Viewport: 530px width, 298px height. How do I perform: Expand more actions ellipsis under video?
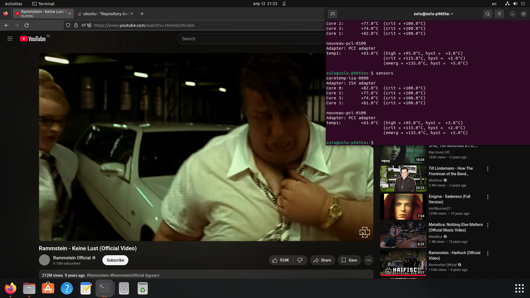pyautogui.click(x=368, y=260)
